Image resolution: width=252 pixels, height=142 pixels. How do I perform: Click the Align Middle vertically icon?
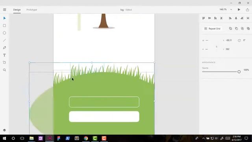[x=209, y=18]
